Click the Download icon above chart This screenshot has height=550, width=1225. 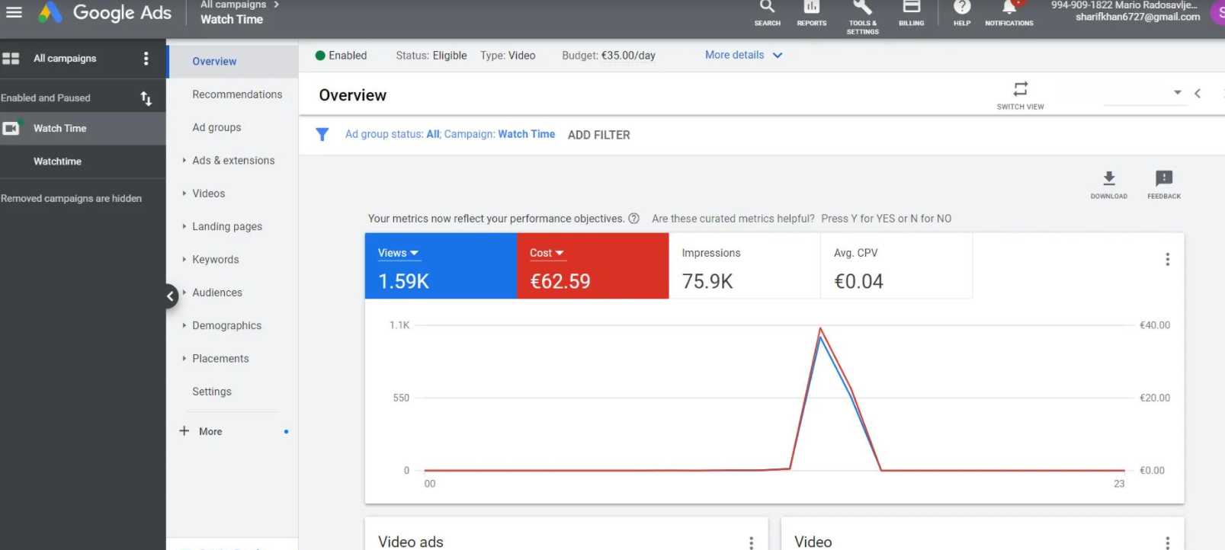coord(1108,180)
